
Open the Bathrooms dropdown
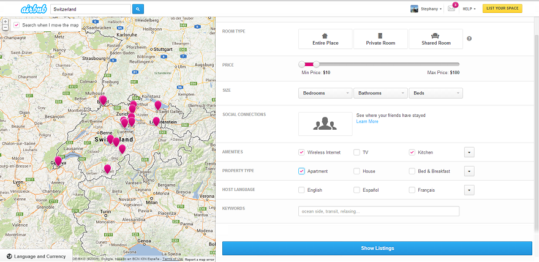[380, 93]
